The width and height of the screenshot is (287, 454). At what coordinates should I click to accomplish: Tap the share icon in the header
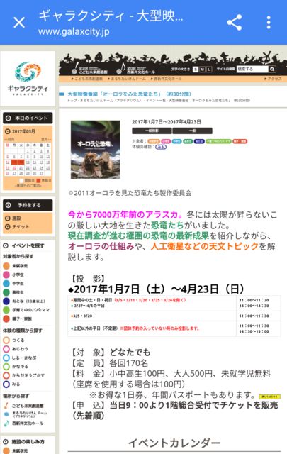235,22
